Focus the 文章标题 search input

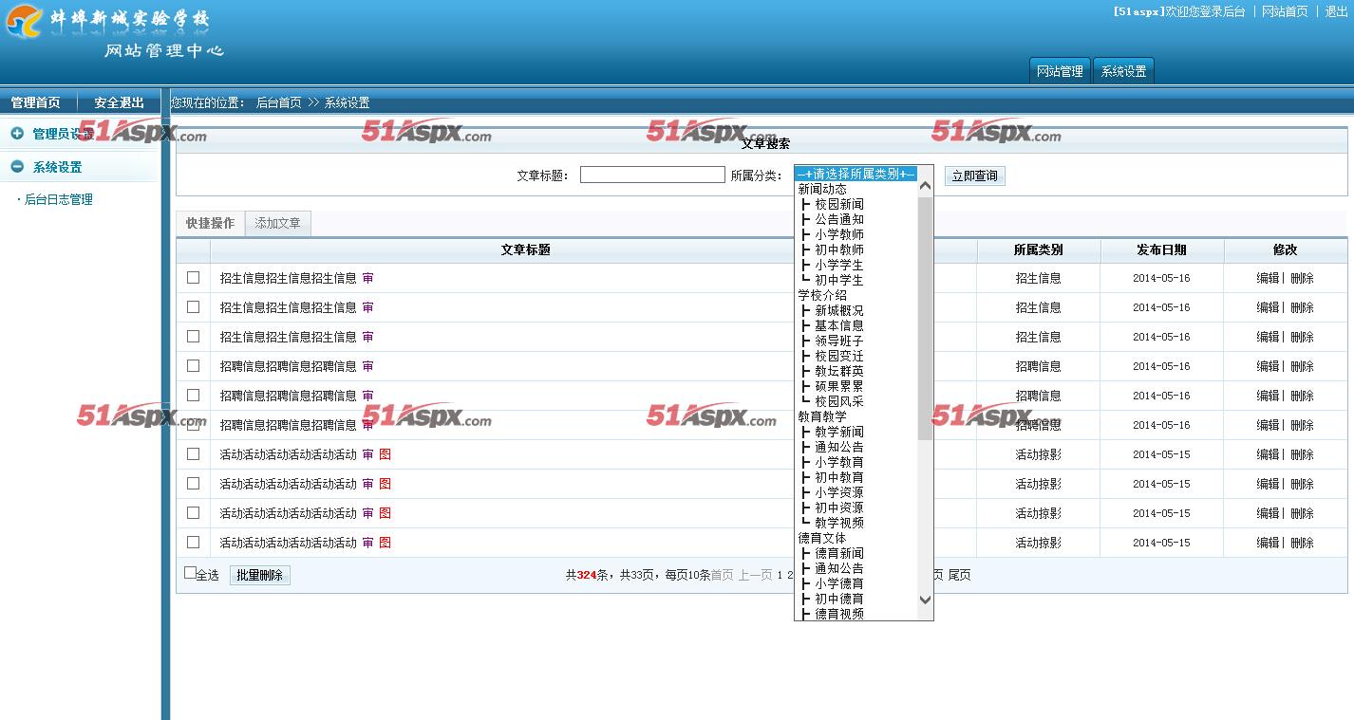coord(652,175)
